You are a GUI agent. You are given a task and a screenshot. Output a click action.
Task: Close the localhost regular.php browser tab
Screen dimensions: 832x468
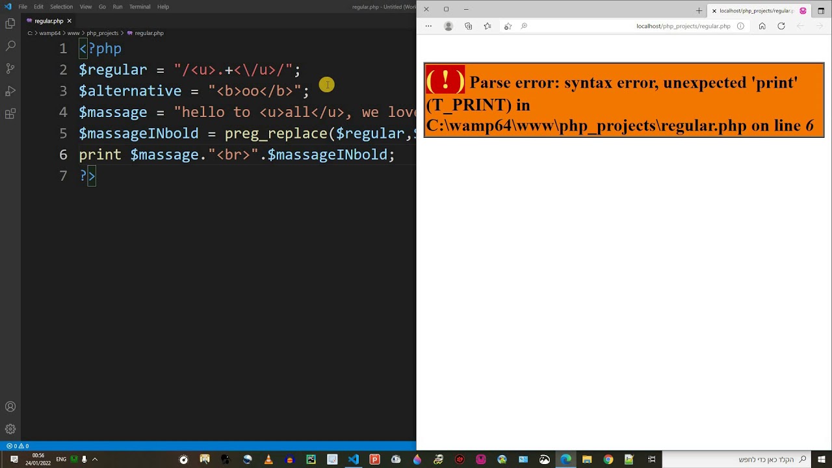(x=714, y=10)
